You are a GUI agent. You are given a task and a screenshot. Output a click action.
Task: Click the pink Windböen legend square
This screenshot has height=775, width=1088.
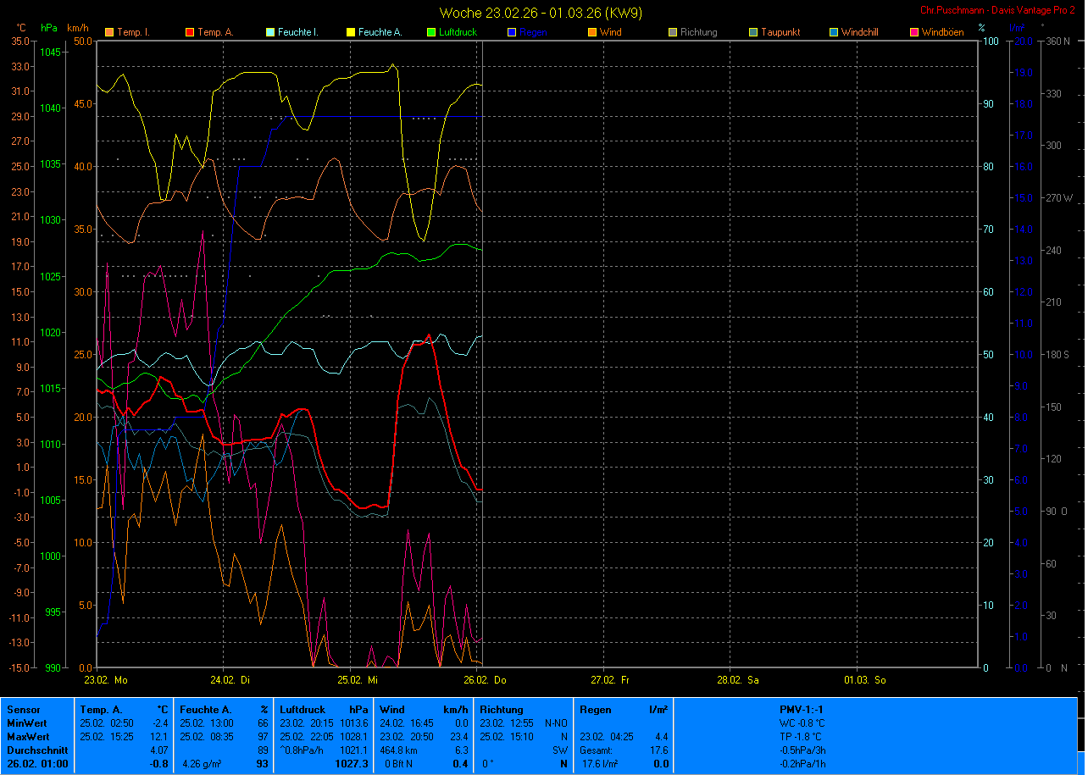[914, 33]
